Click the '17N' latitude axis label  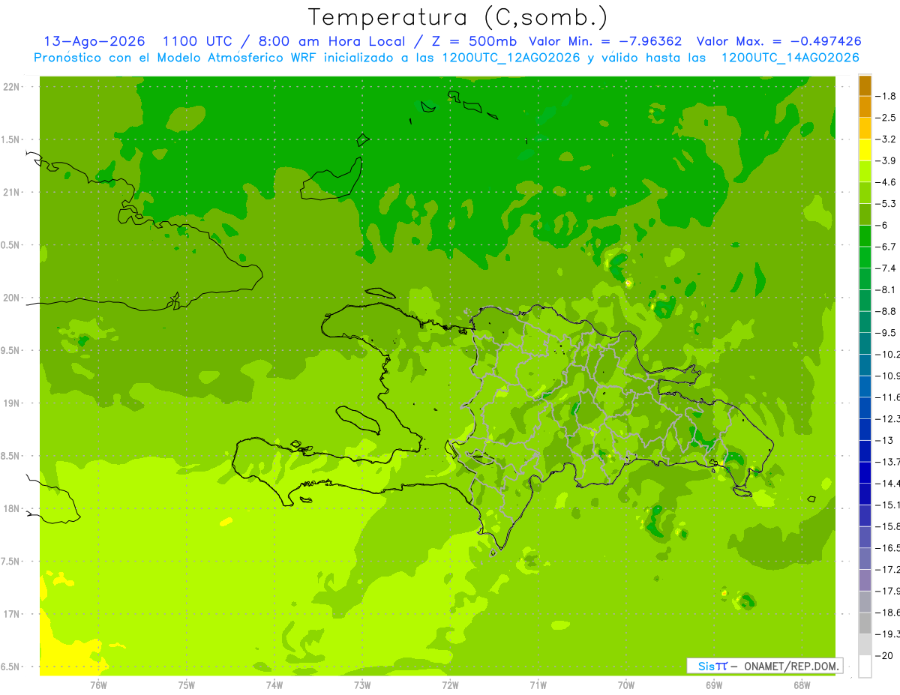(x=11, y=614)
